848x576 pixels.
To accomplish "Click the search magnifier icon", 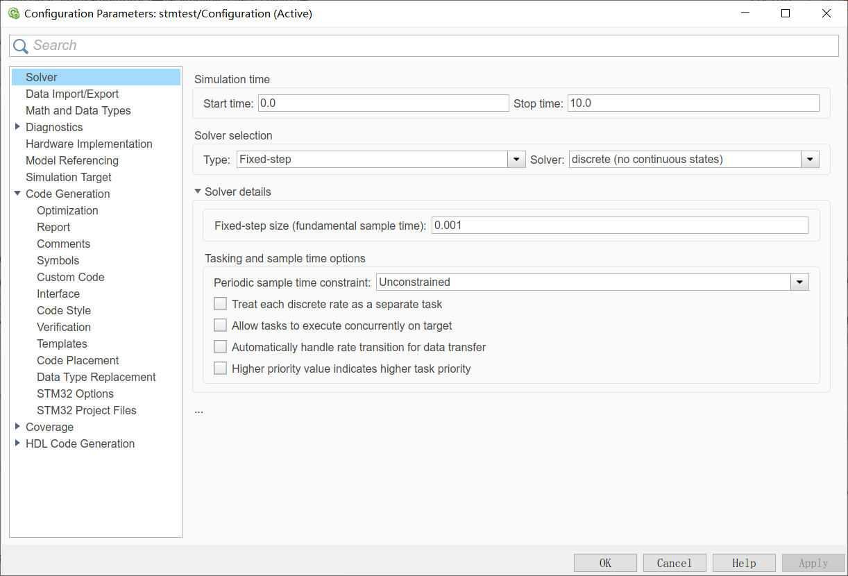I will [x=21, y=46].
